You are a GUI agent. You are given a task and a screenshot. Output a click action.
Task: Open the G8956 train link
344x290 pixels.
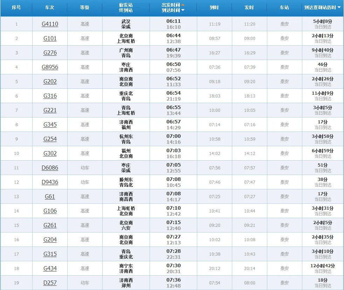(x=50, y=67)
